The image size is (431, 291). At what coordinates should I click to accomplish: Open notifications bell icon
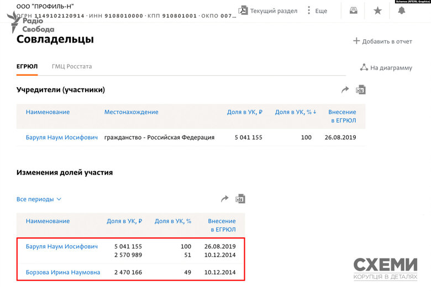402,10
